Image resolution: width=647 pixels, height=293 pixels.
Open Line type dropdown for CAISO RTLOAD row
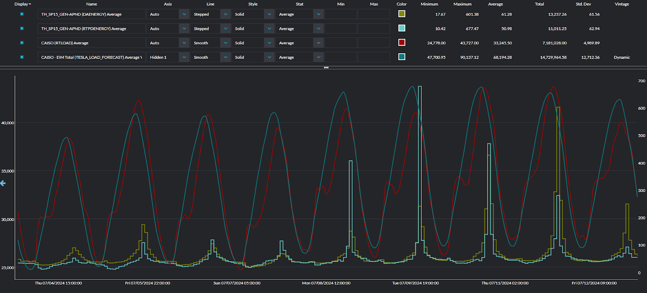click(x=226, y=43)
